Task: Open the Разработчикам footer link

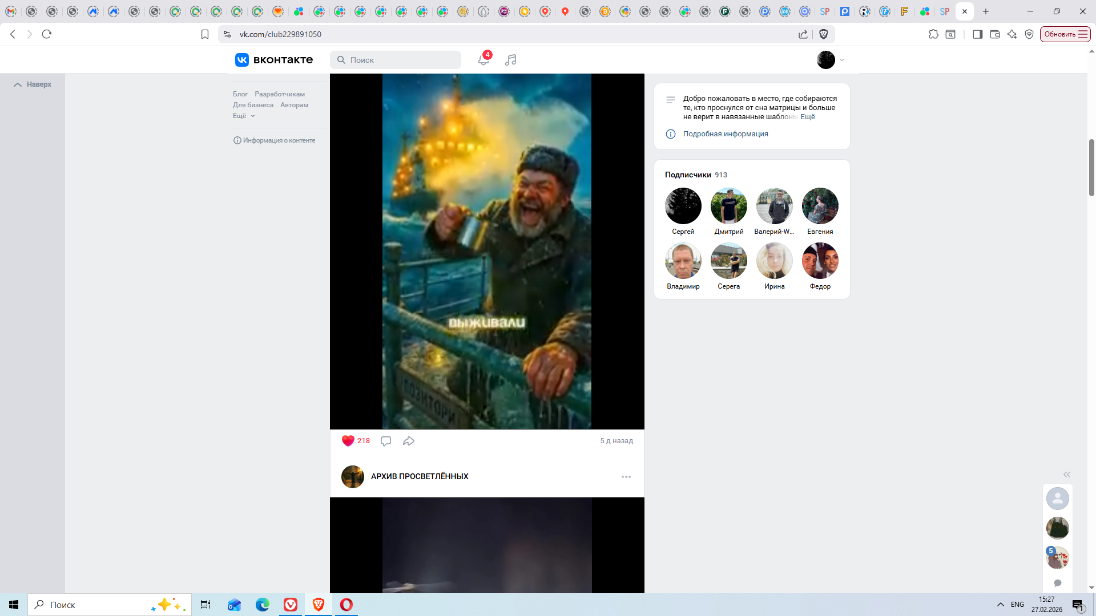Action: (280, 94)
